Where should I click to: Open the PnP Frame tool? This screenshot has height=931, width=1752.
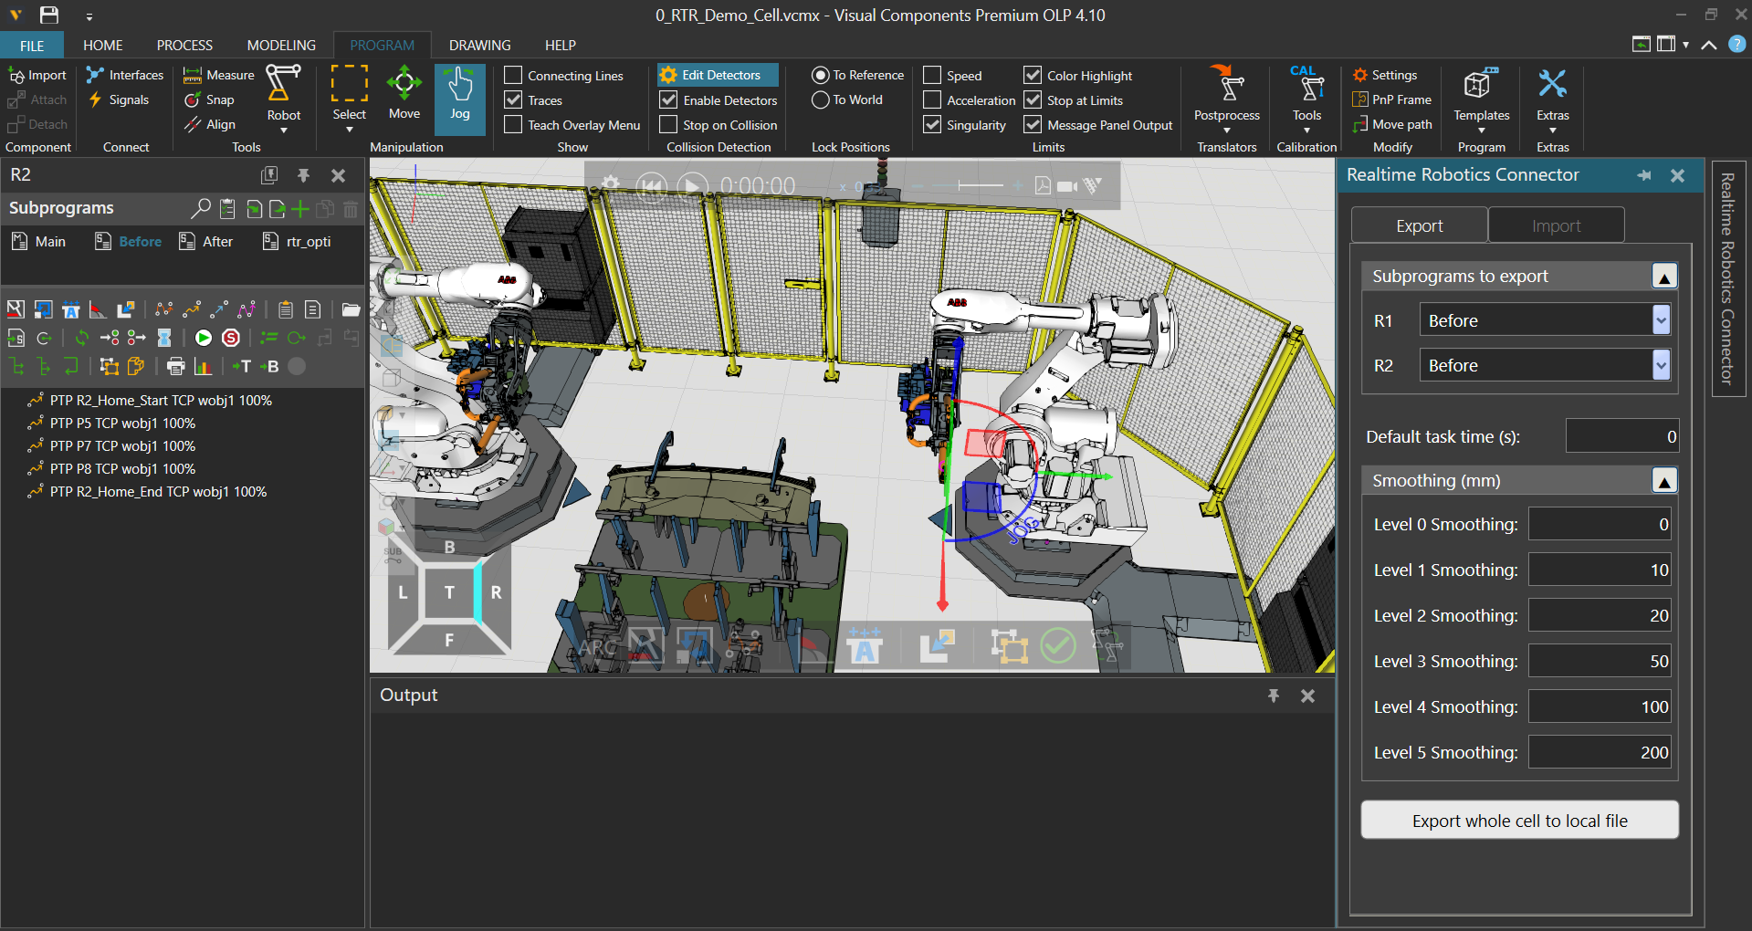point(1392,99)
